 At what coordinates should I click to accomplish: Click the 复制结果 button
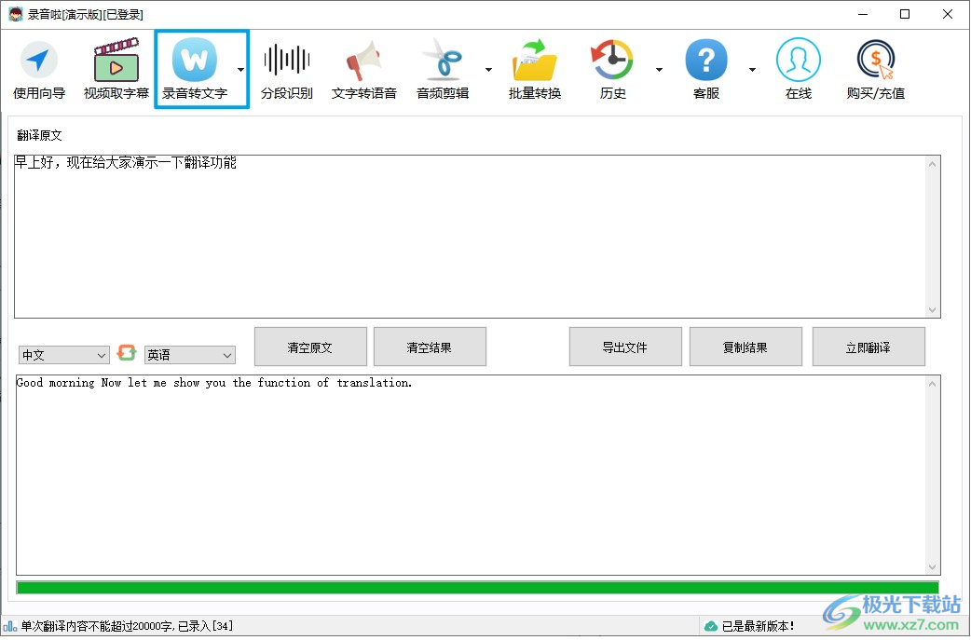[745, 347]
